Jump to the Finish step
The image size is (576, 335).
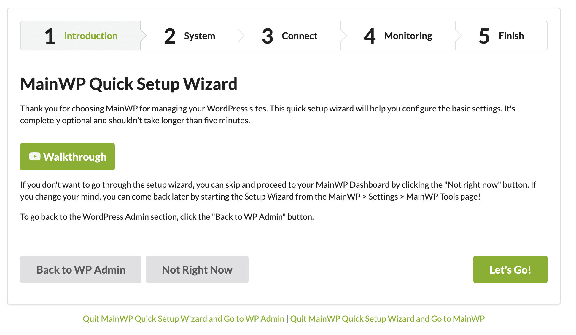point(501,36)
